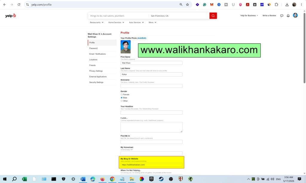Switch to Chrome in the taskbar

(x=112, y=179)
